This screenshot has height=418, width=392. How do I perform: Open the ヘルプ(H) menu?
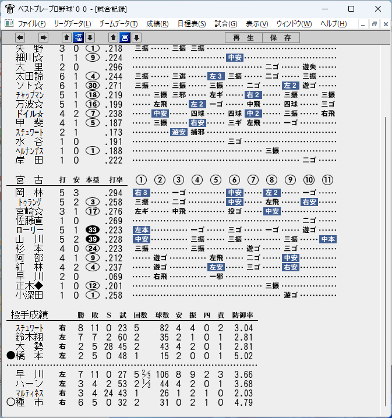point(333,24)
